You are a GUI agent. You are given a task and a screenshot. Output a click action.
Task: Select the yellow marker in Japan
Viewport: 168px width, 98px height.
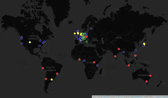pyautogui.click(x=144, y=43)
